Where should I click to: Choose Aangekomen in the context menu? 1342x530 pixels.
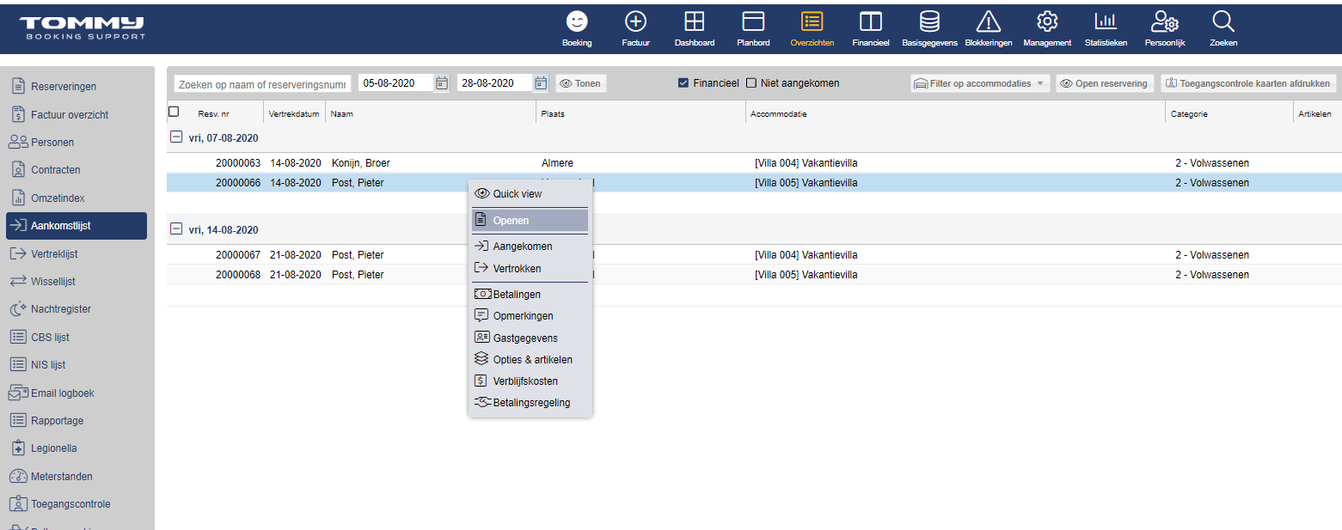pyautogui.click(x=530, y=247)
